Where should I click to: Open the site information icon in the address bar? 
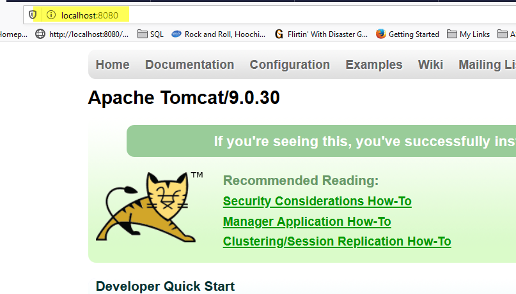click(x=51, y=15)
